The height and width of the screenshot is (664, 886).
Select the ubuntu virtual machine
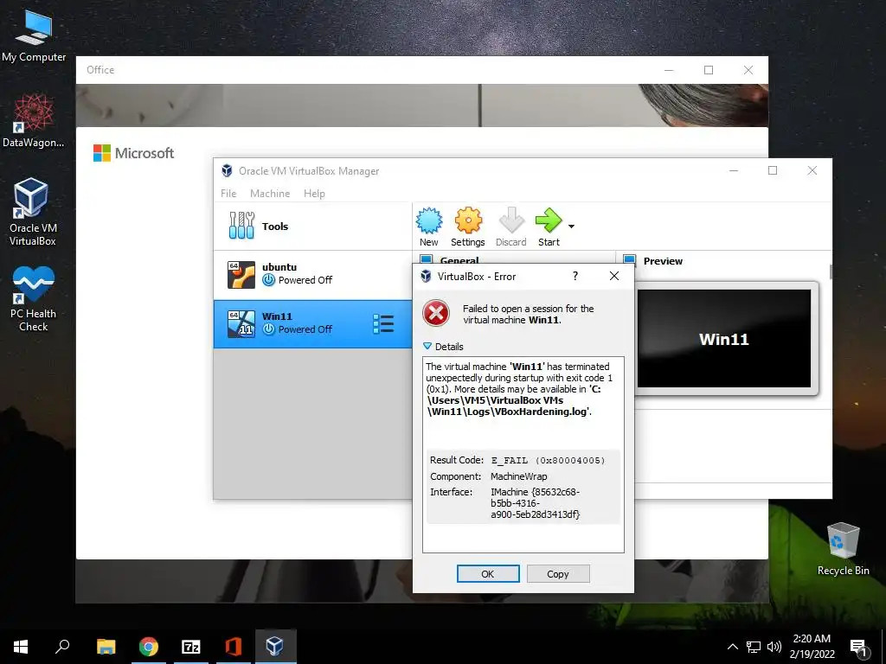[312, 275]
